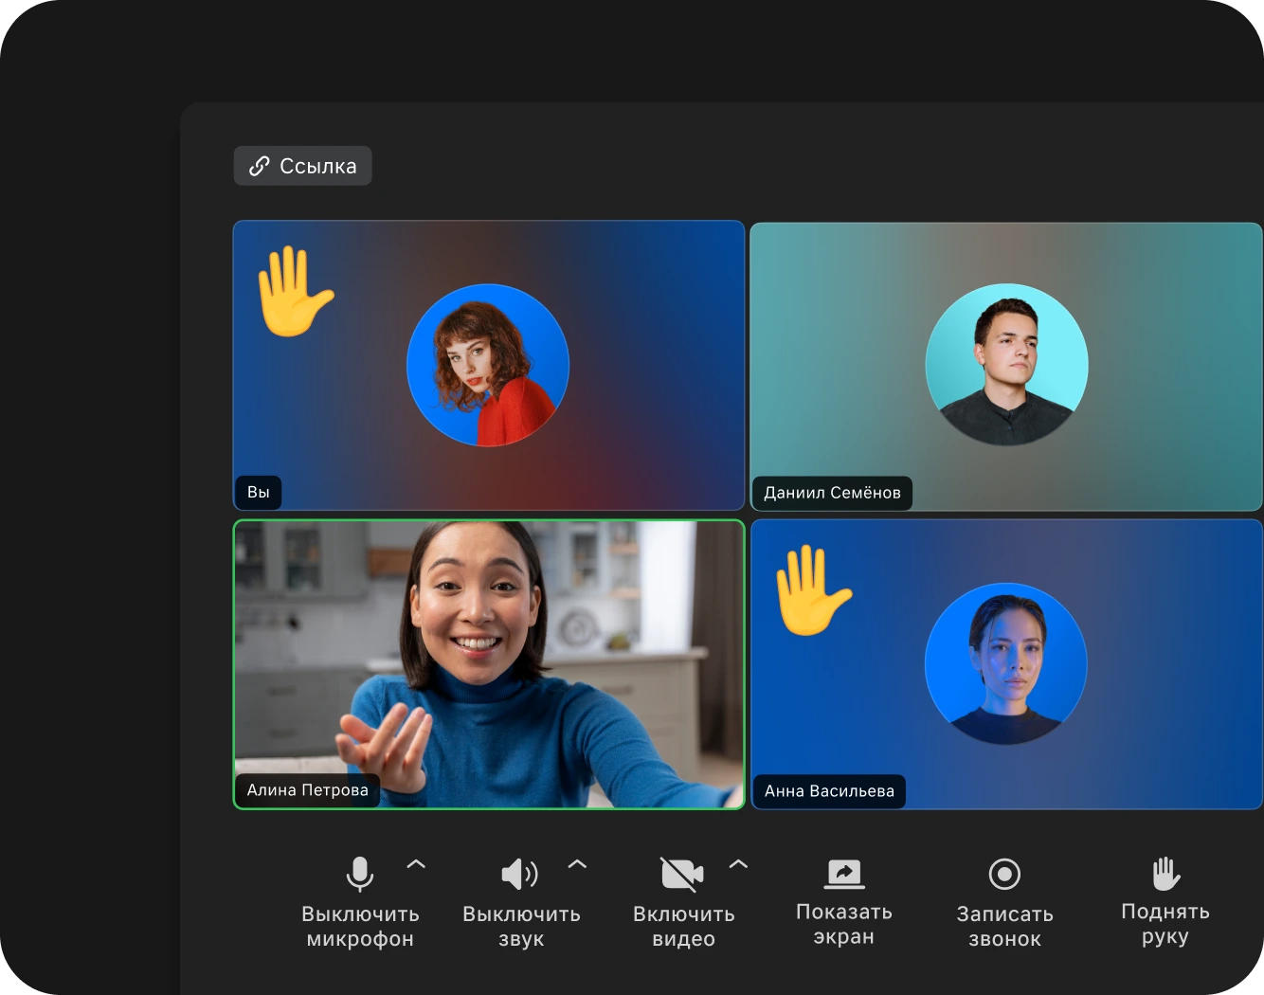
Task: Click the raise hand icon in toolbar
Action: point(1165,873)
